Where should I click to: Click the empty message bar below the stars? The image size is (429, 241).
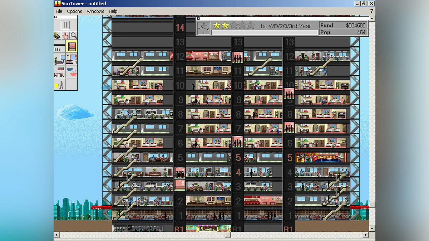pyautogui.click(x=265, y=32)
